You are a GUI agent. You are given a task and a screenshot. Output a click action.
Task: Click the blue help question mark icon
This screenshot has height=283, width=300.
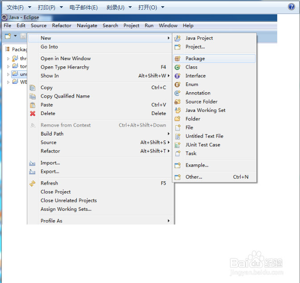coord(292,7)
